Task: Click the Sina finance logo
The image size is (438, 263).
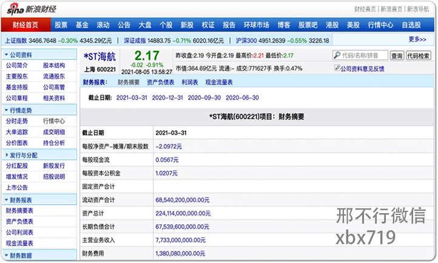Action: 32,9
